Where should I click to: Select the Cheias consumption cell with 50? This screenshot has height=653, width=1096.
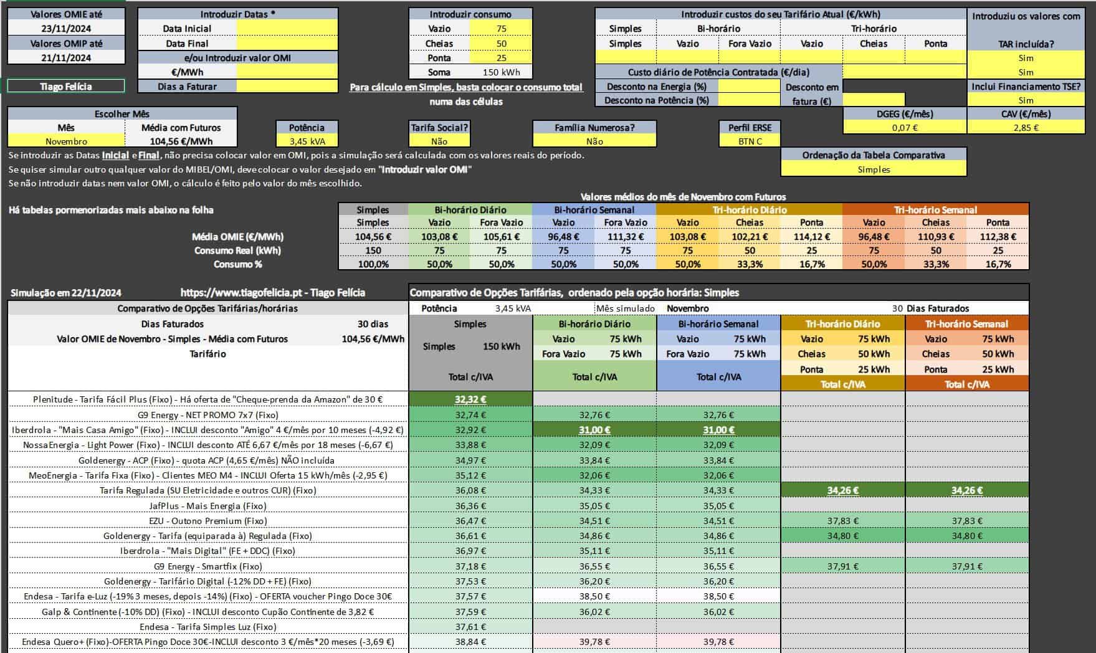pyautogui.click(x=501, y=43)
